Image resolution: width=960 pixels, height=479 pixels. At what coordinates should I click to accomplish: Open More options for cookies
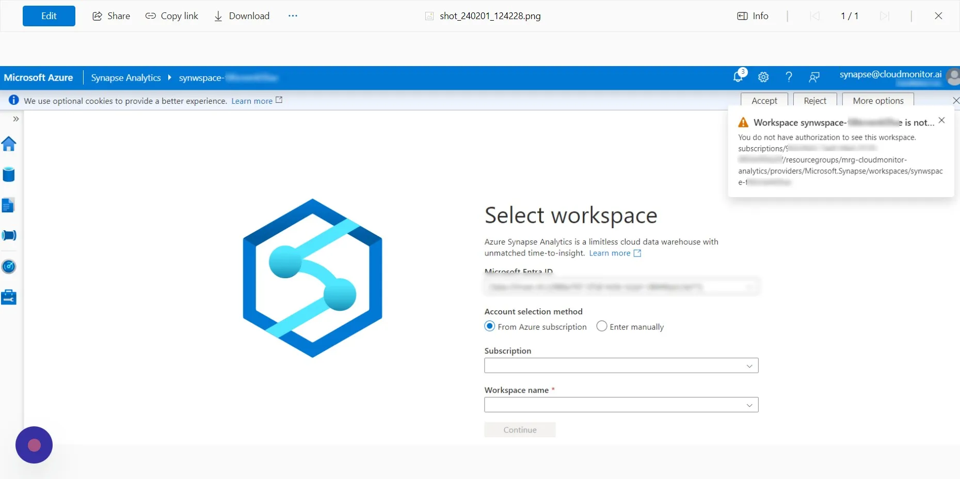point(878,101)
